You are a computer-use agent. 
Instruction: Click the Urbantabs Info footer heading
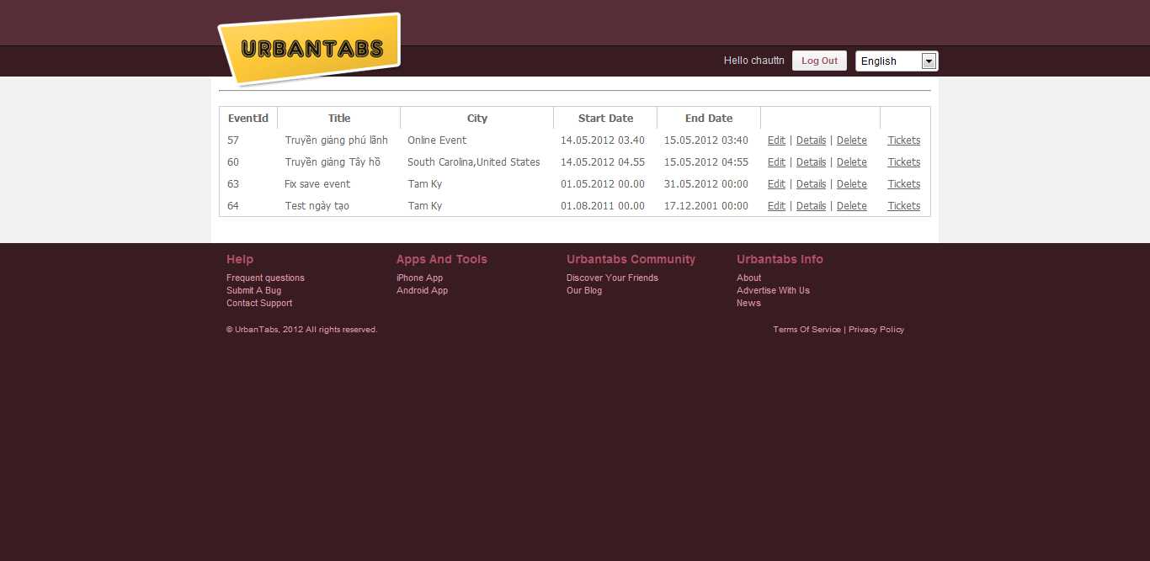pos(780,259)
